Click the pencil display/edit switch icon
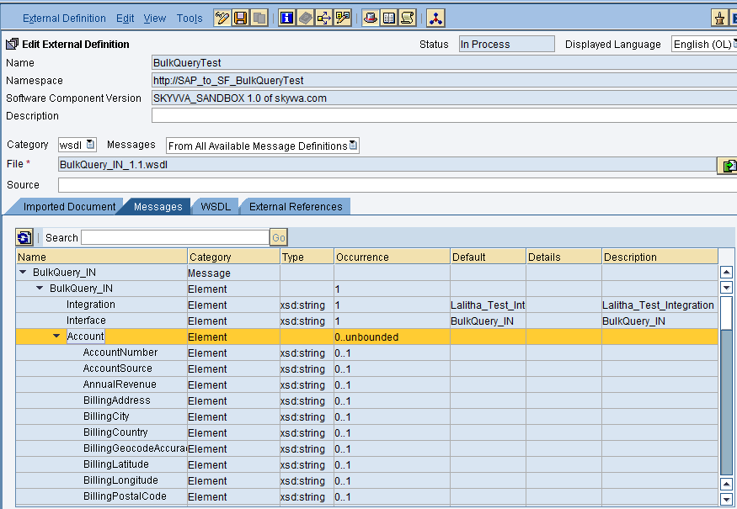 [222, 18]
